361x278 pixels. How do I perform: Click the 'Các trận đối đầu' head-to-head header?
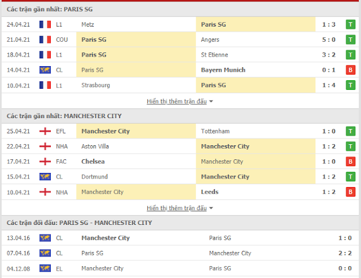point(79,223)
